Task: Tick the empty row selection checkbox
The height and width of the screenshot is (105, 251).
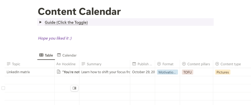Action: [3, 88]
